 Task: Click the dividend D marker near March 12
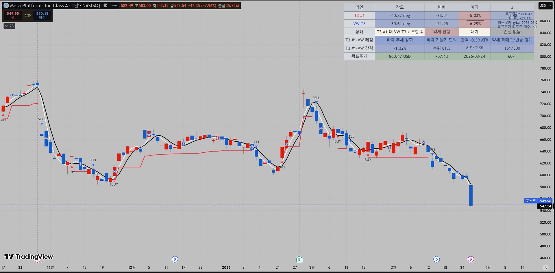pyautogui.click(x=436, y=259)
